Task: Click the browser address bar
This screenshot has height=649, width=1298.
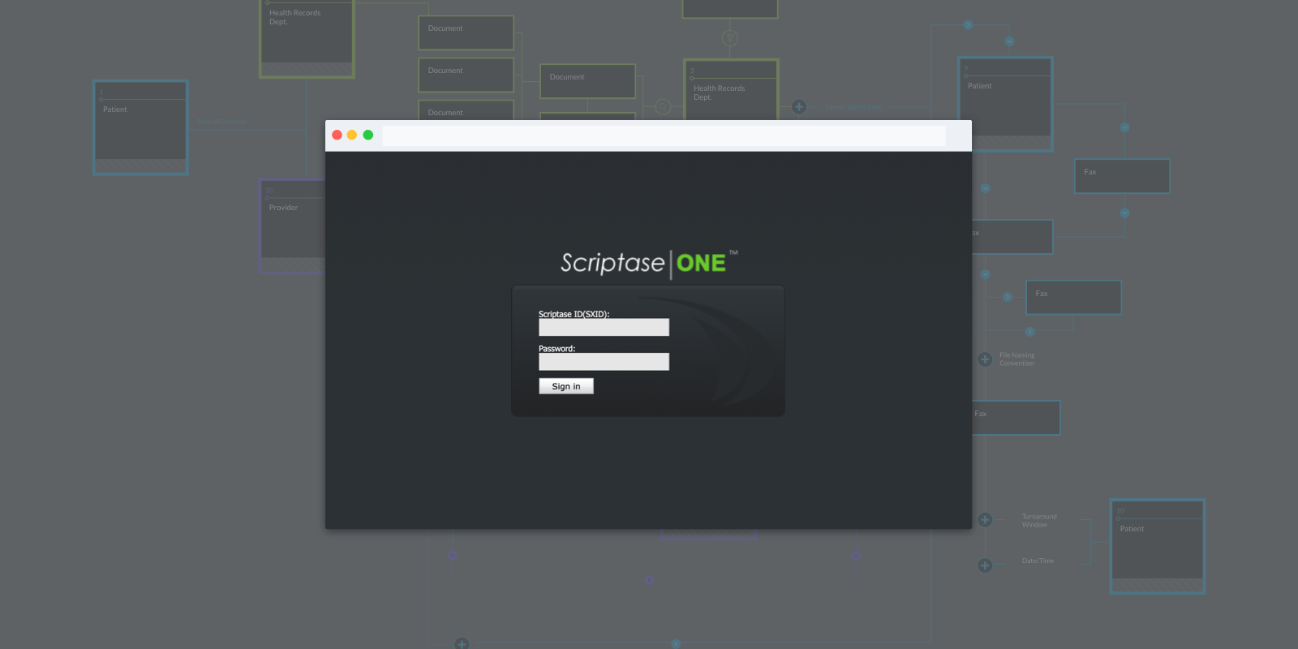Action: click(664, 135)
